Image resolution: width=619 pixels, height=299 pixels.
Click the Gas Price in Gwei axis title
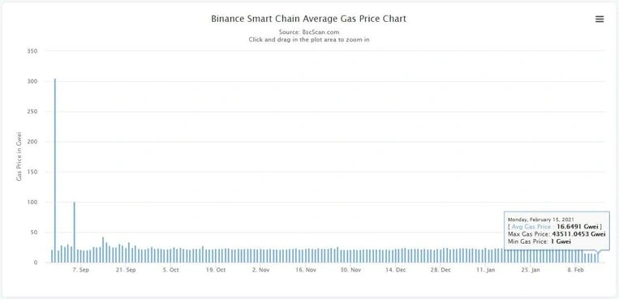19,156
